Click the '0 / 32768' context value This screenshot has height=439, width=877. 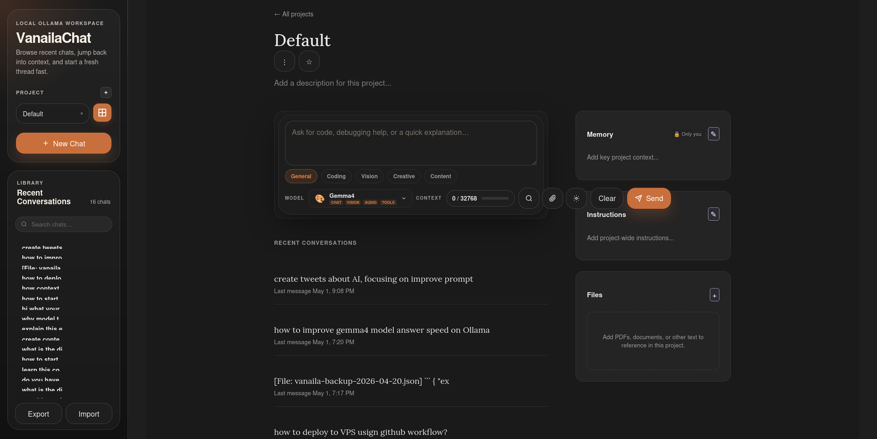pyautogui.click(x=465, y=198)
